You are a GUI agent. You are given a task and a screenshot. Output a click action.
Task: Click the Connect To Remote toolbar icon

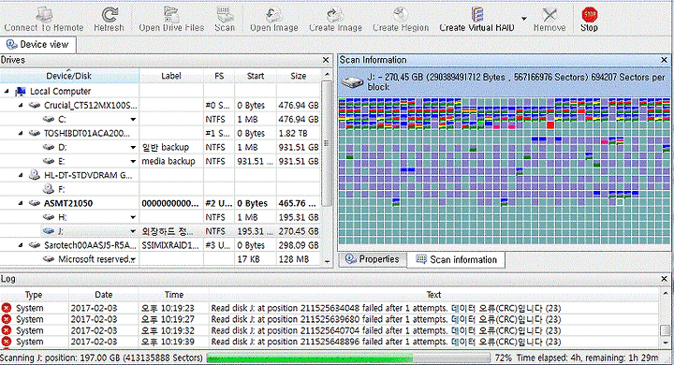click(44, 20)
